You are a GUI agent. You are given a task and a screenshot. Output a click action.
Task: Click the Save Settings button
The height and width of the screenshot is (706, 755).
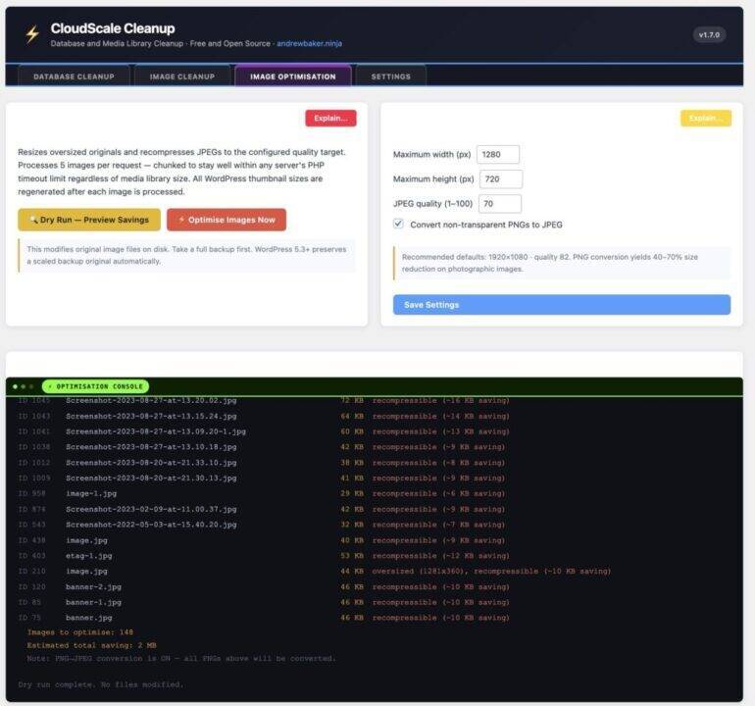coord(561,305)
